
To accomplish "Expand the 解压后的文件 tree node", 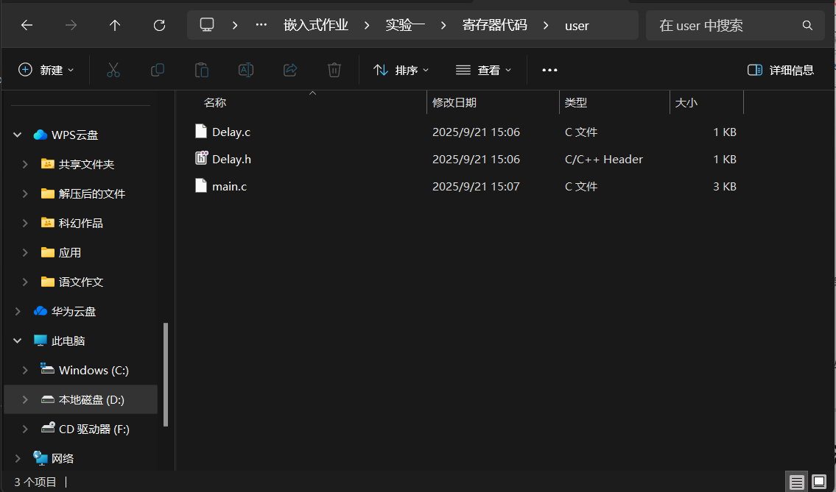I will (25, 194).
